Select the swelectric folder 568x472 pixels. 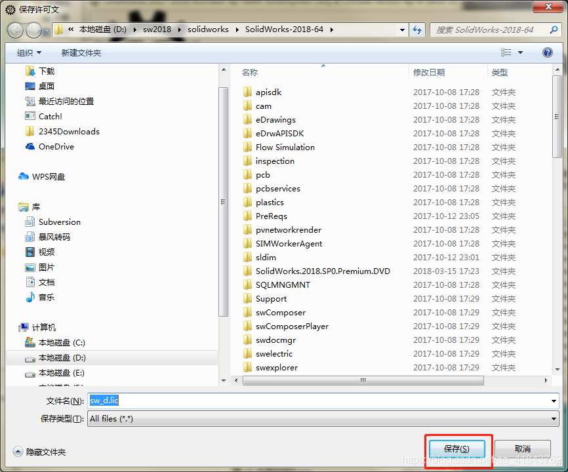tap(268, 353)
